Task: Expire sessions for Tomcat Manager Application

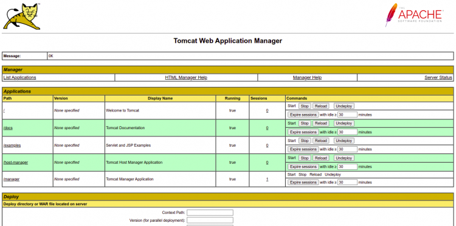Action: click(x=303, y=182)
